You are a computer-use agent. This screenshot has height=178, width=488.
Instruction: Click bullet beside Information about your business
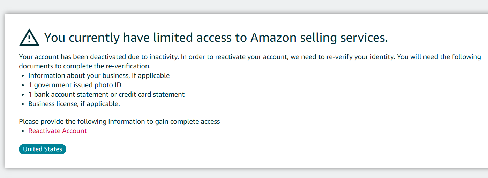pos(23,76)
